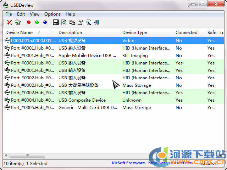Click the copy selected items icon
Image resolution: width=227 pixels, height=170 pixels.
[72, 22]
